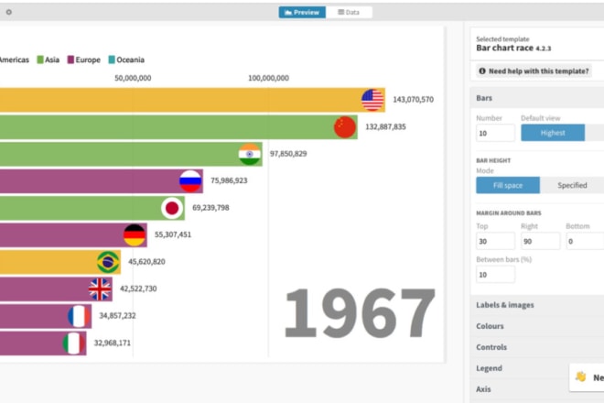The image size is (604, 403).
Task: Click the info icon beside 'Need help with this template?'
Action: click(x=482, y=71)
